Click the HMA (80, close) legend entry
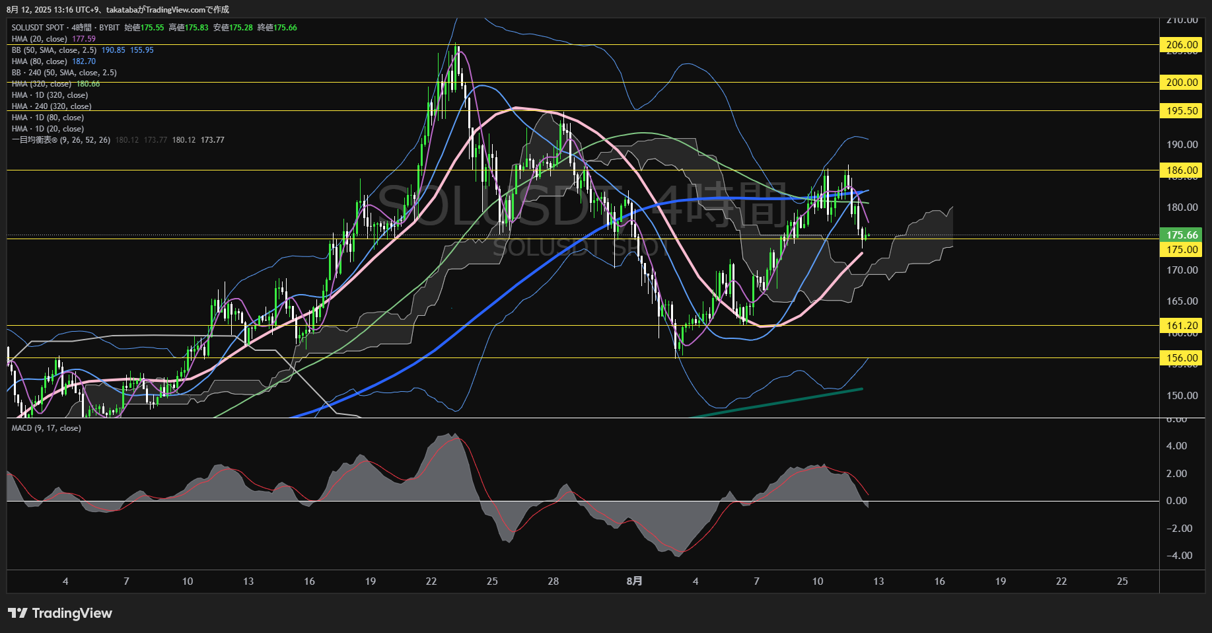The width and height of the screenshot is (1212, 633). pos(40,61)
